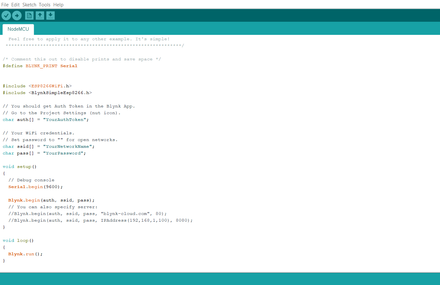Screen dimensions: 440x285
Task: Open the Help menu
Action: 58,5
